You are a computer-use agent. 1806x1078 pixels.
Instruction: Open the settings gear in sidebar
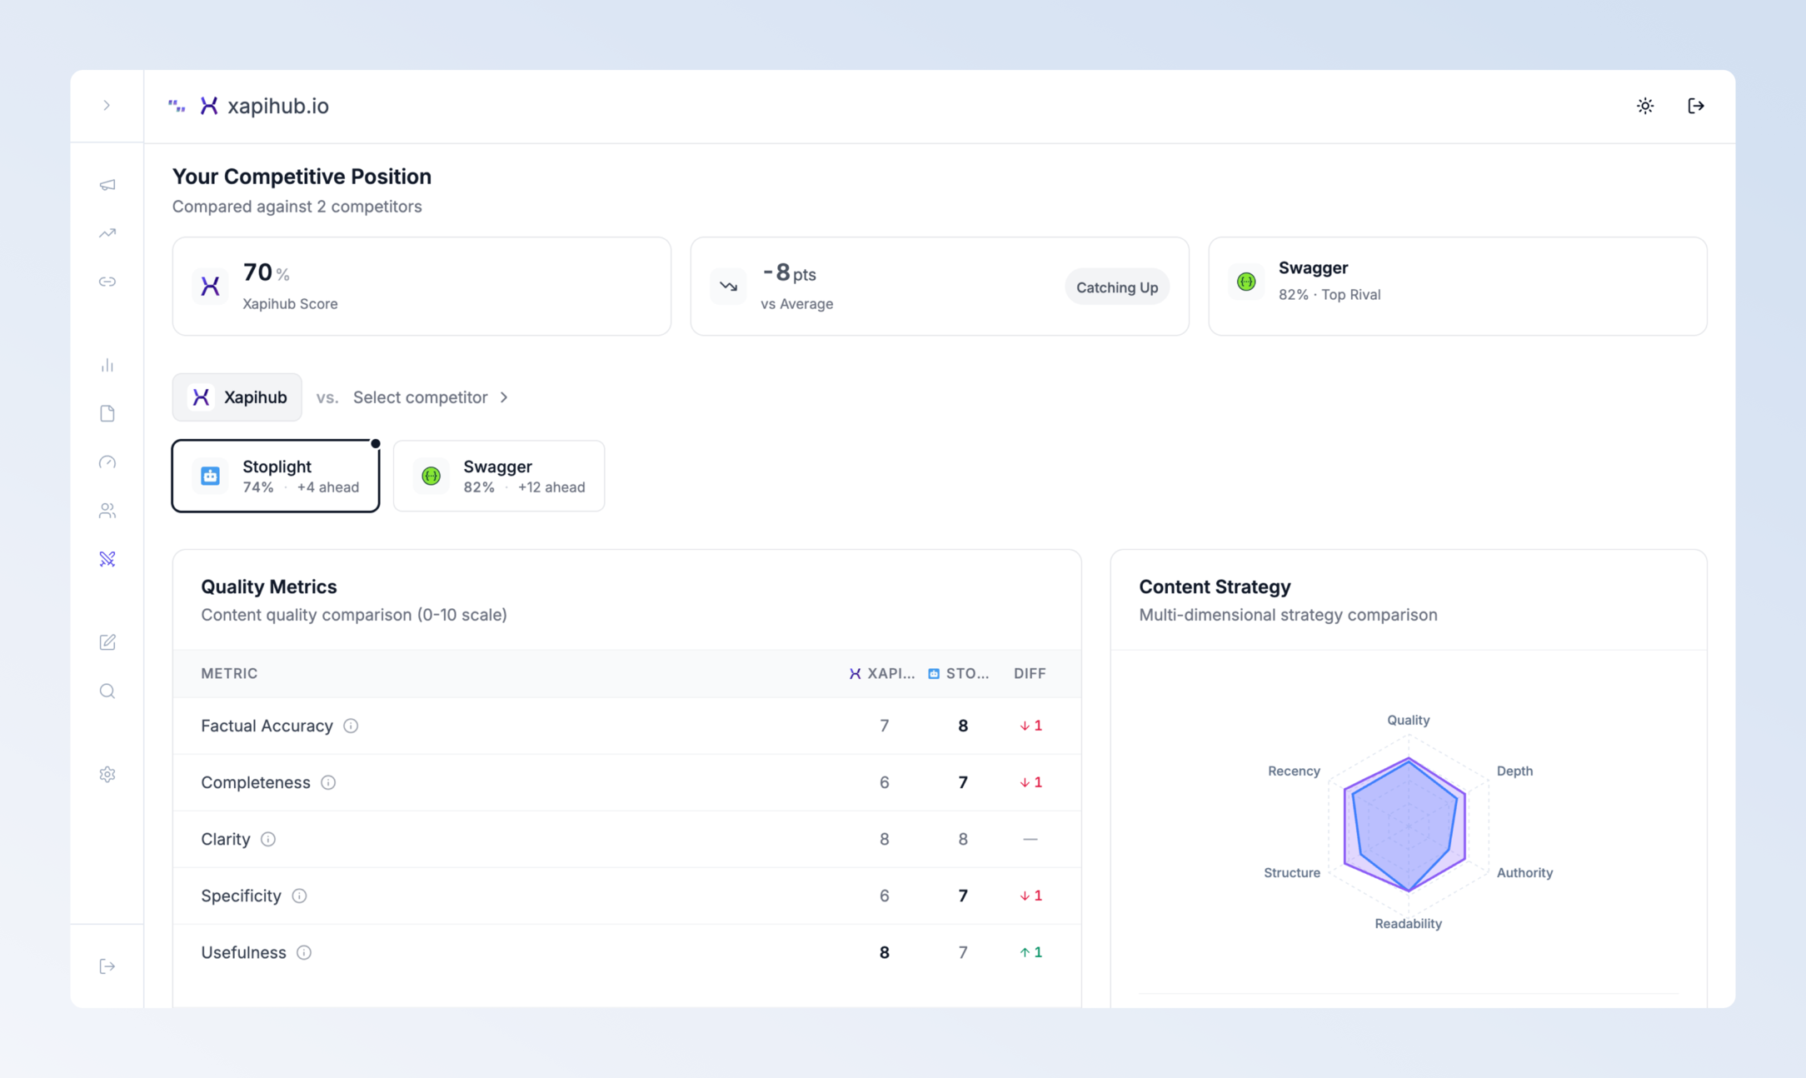coord(107,775)
